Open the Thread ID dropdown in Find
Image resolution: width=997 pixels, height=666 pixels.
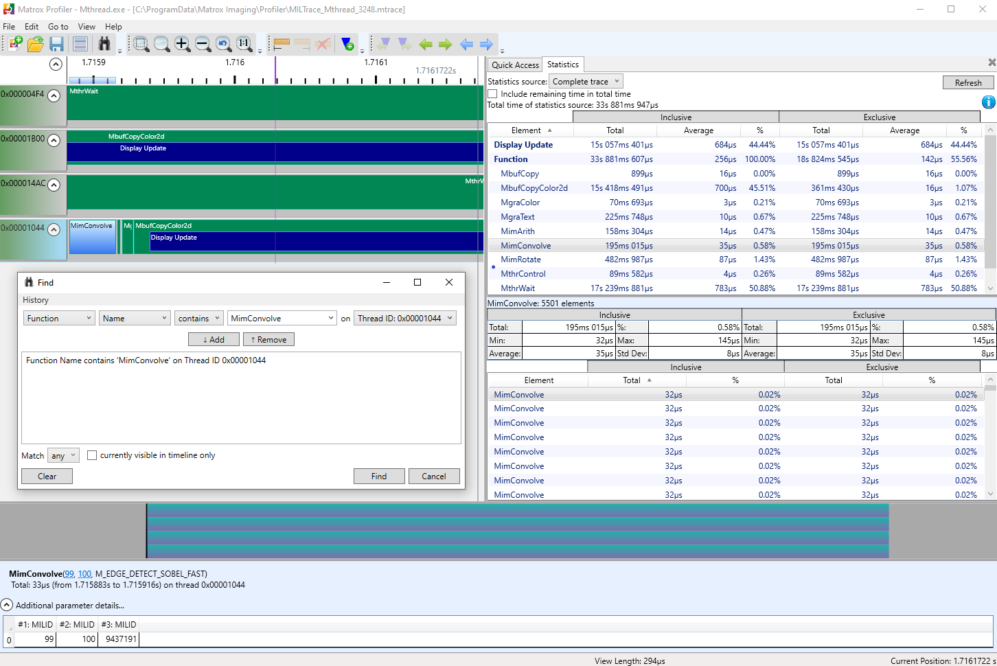(x=405, y=319)
